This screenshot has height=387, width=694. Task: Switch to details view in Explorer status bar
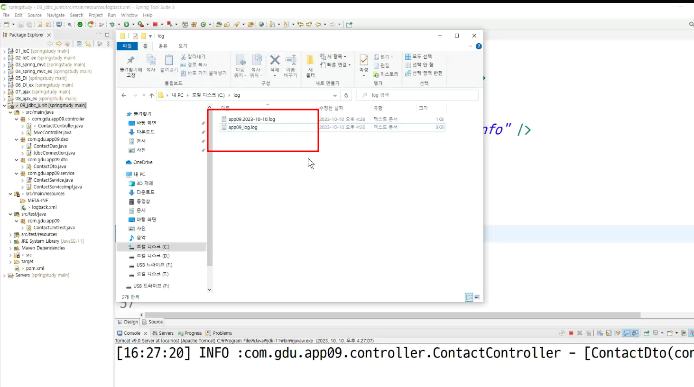469,297
